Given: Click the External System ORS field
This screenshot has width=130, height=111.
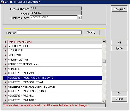Looking at the screenshot, I should coord(56,8).
